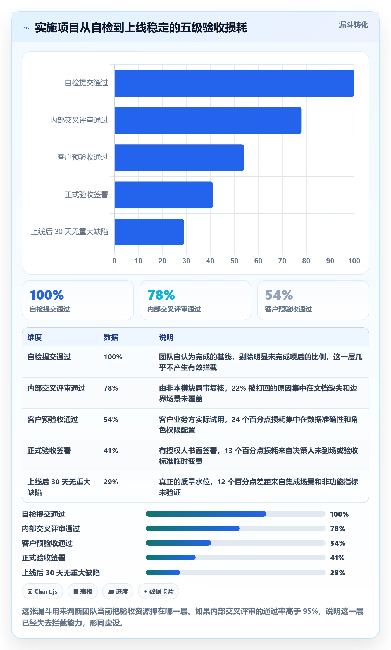Click the 上线后 30 天无重大缺陷 chart bar
The height and width of the screenshot is (650, 391).
pyautogui.click(x=149, y=232)
